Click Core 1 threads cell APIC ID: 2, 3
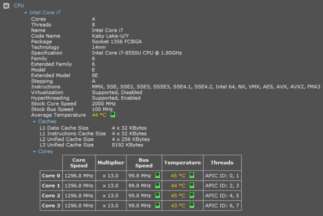The height and width of the screenshot is (216, 323). point(222,185)
